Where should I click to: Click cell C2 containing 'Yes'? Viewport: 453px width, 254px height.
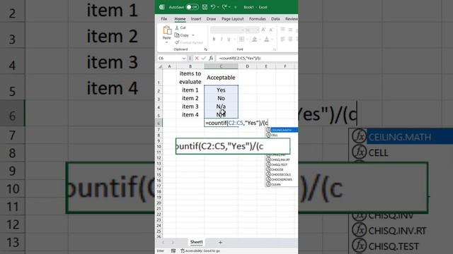pyautogui.click(x=221, y=90)
